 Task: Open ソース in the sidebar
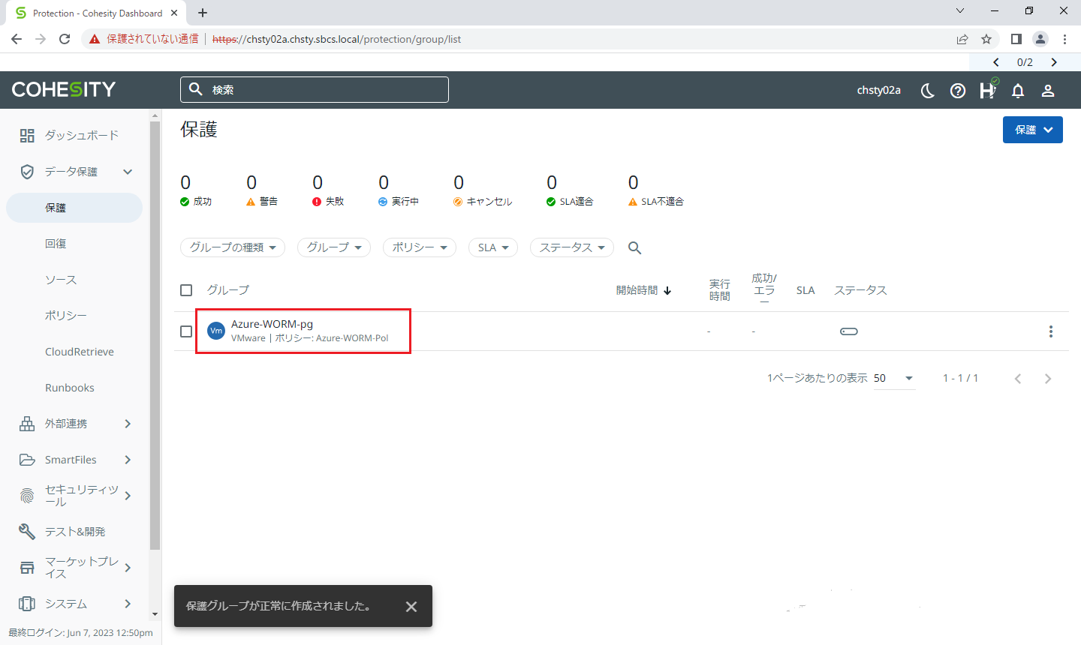[x=61, y=280]
